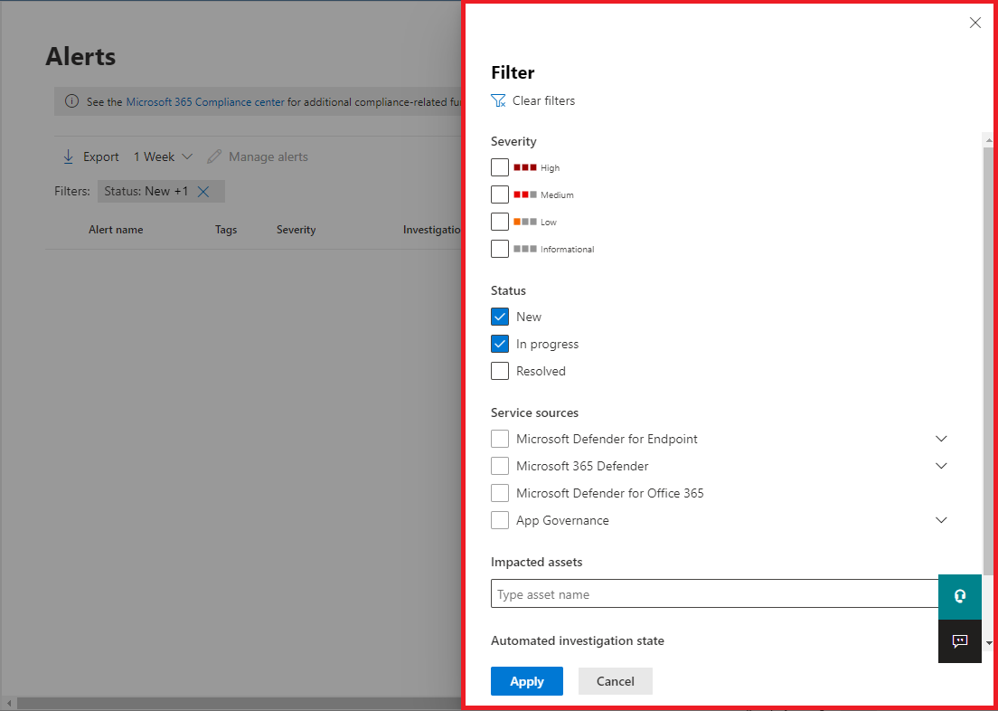
Task: Click the Microsoft Defender for Office 365 label
Action: coord(610,493)
